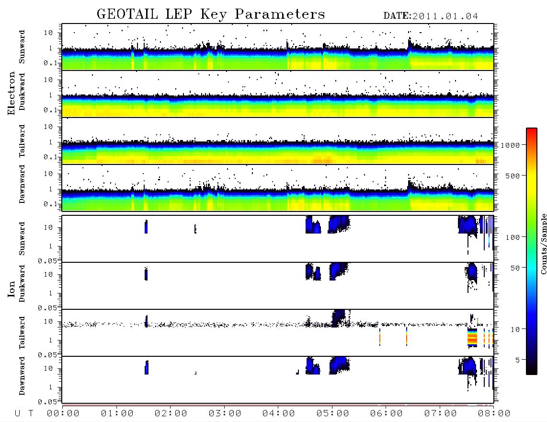Click the "04:00" time tick label
Screen dimensions: 547x422
coord(279,414)
